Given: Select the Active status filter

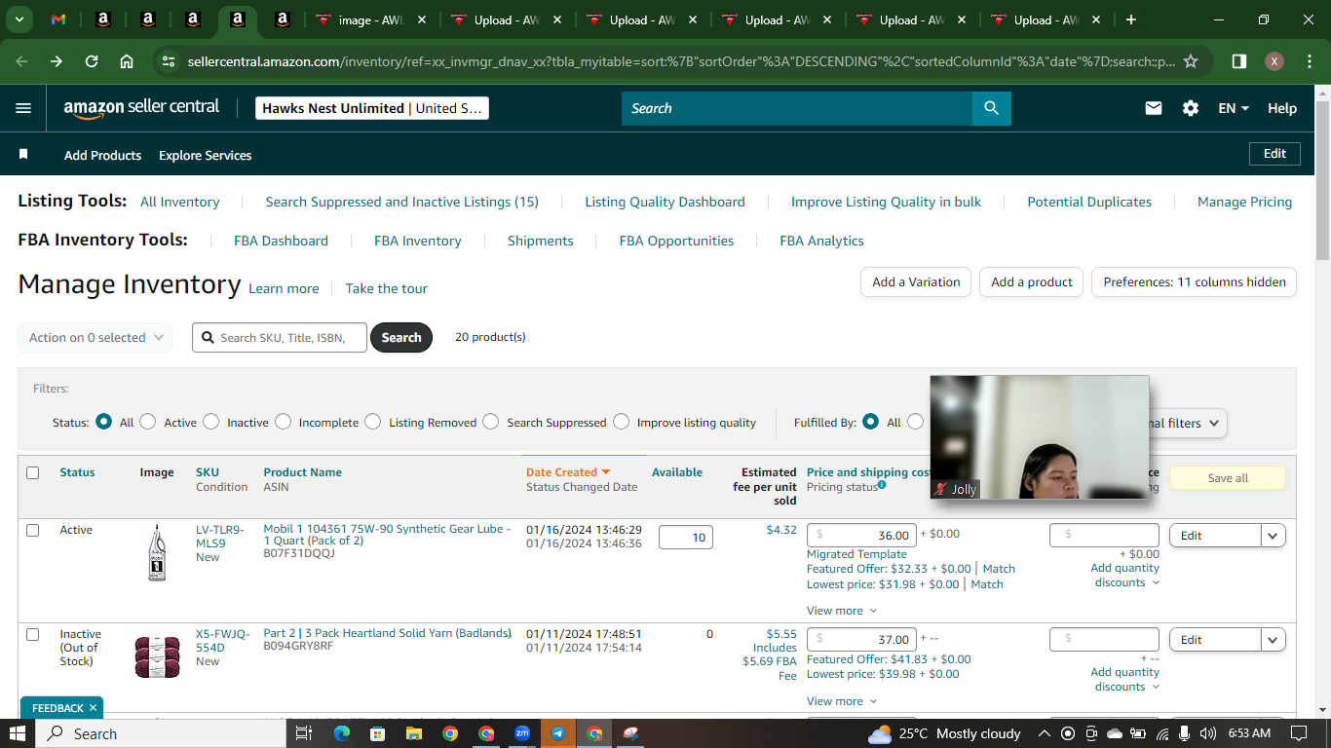Looking at the screenshot, I should (148, 422).
